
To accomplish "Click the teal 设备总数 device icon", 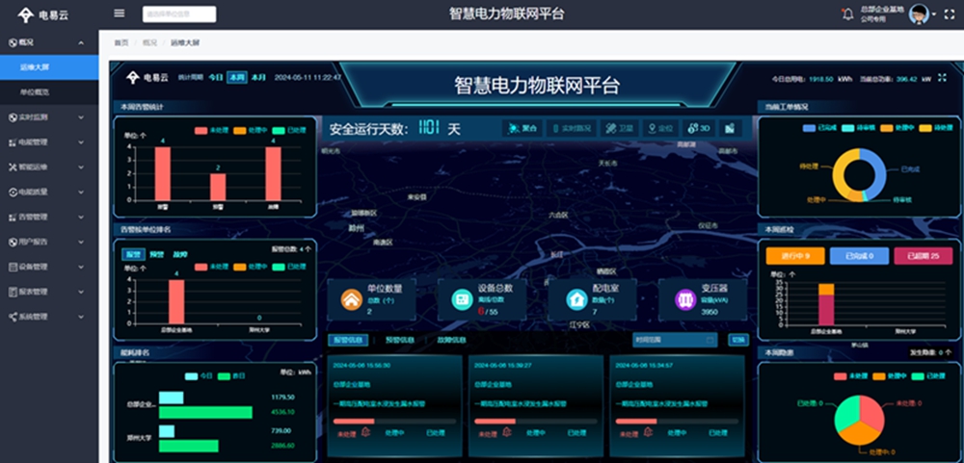I will pos(461,299).
